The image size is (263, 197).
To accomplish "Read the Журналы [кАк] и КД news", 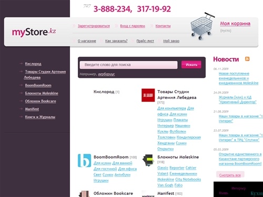I will pyautogui.click(x=238, y=99).
